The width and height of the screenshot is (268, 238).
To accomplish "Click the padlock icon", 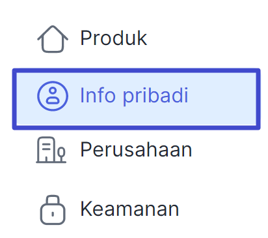I will tap(53, 210).
